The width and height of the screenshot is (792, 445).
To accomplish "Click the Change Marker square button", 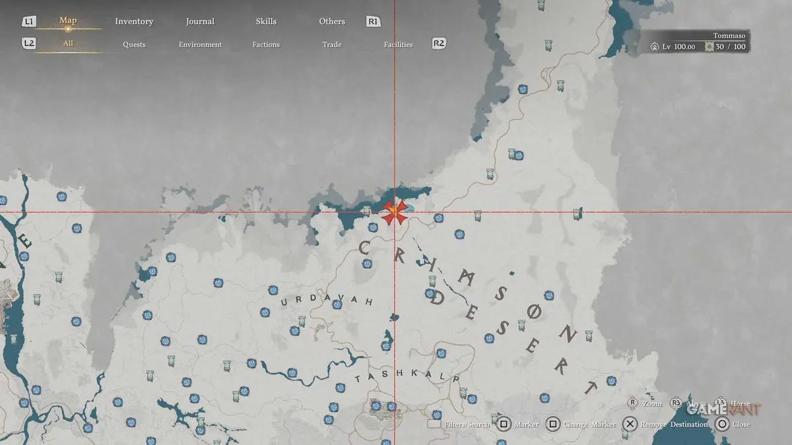I will coord(554,424).
